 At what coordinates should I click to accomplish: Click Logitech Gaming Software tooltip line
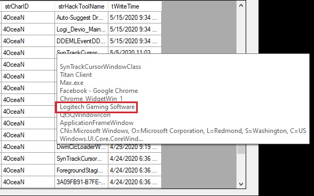point(97,107)
